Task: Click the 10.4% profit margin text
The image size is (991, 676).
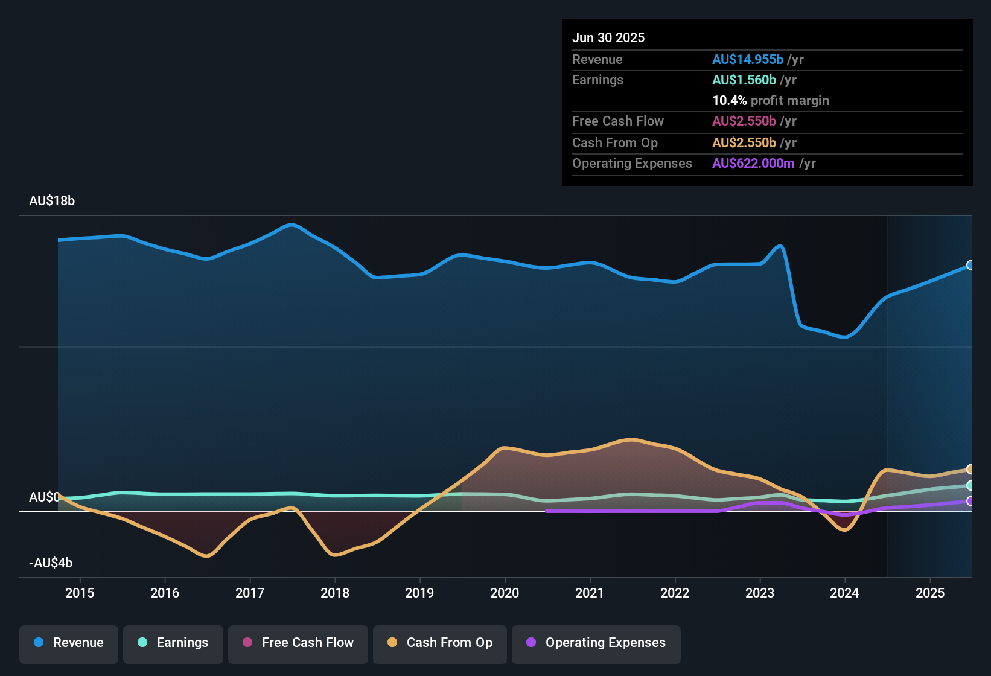Action: point(771,101)
